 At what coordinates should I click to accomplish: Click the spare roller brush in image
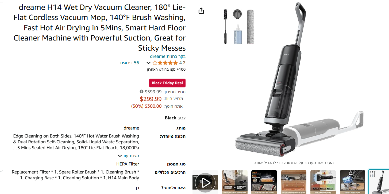click(x=250, y=27)
